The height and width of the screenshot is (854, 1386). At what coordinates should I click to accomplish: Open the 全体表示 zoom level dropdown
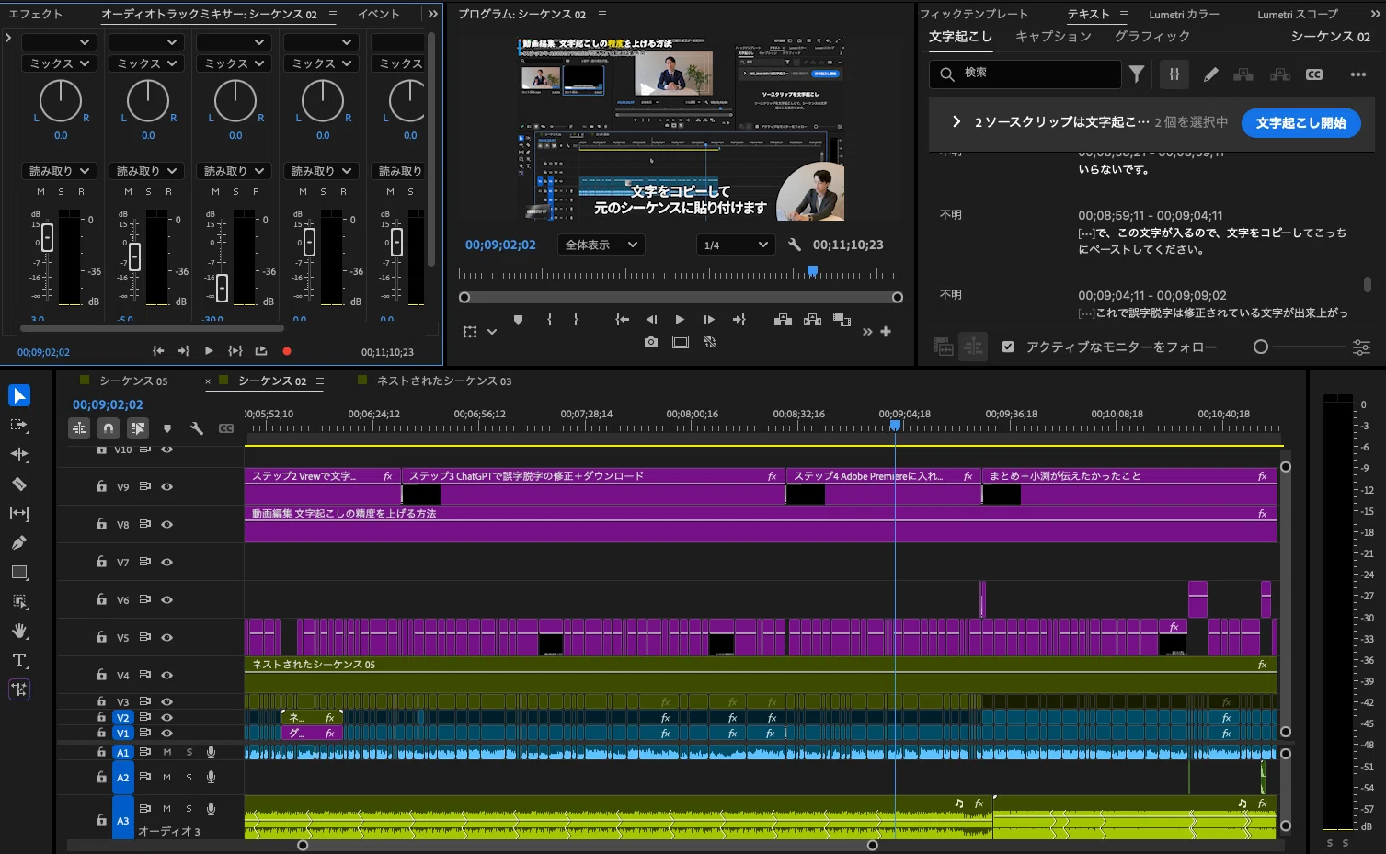click(601, 245)
